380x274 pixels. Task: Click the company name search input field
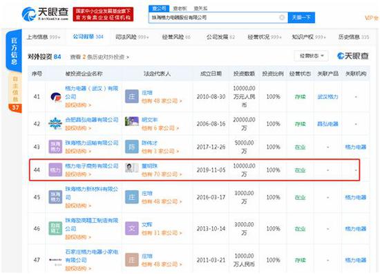pos(214,17)
